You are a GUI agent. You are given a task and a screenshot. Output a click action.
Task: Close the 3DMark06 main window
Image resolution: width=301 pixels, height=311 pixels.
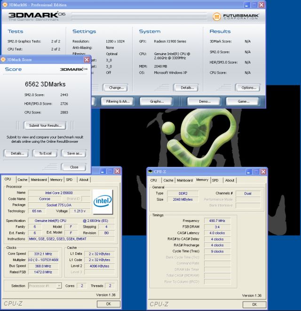coord(261,5)
